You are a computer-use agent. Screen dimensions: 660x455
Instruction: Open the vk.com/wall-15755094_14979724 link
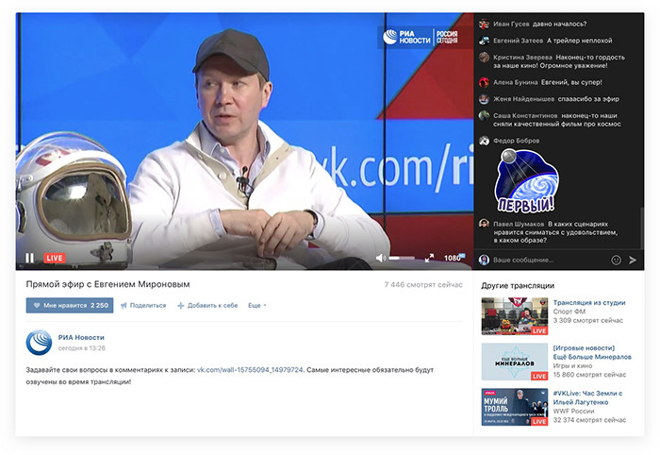[250, 370]
